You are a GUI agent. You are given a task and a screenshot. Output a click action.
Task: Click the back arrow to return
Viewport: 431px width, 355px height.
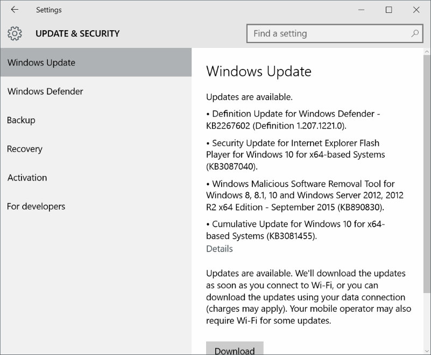(14, 9)
